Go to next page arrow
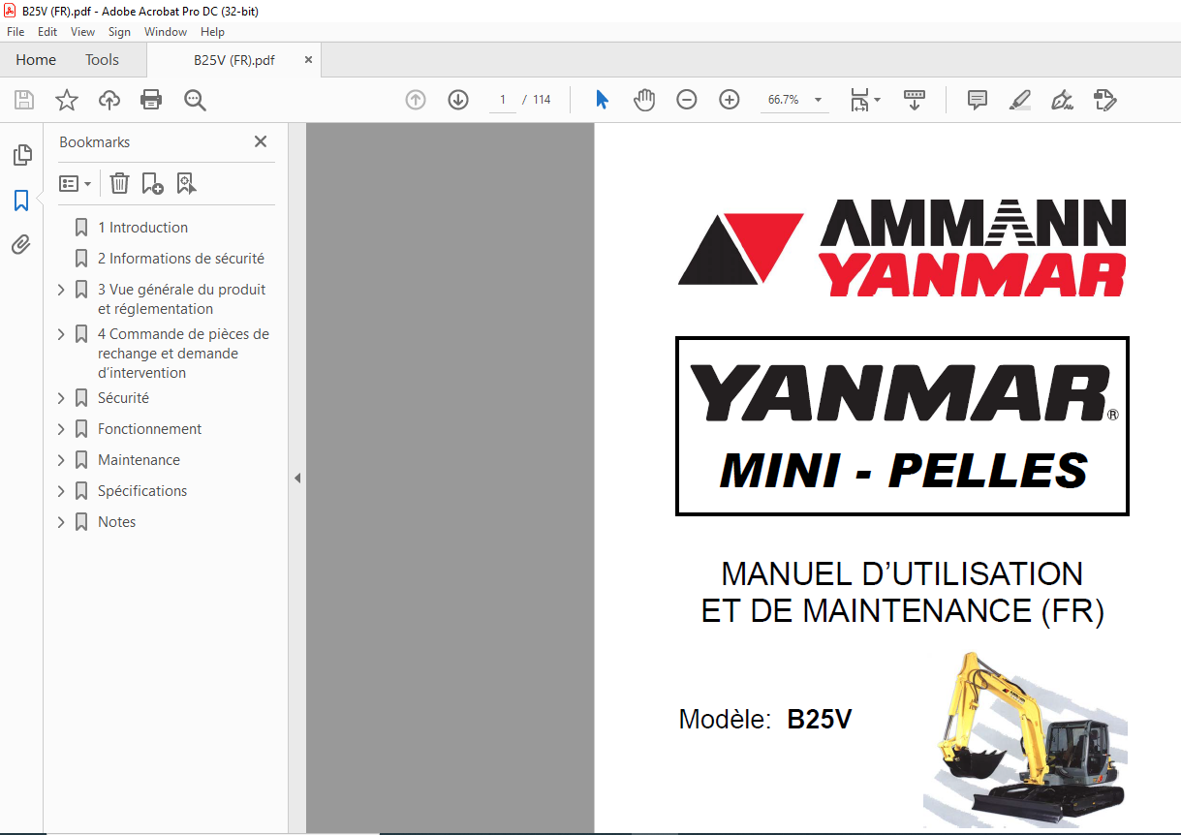1181x835 pixels. pos(458,100)
